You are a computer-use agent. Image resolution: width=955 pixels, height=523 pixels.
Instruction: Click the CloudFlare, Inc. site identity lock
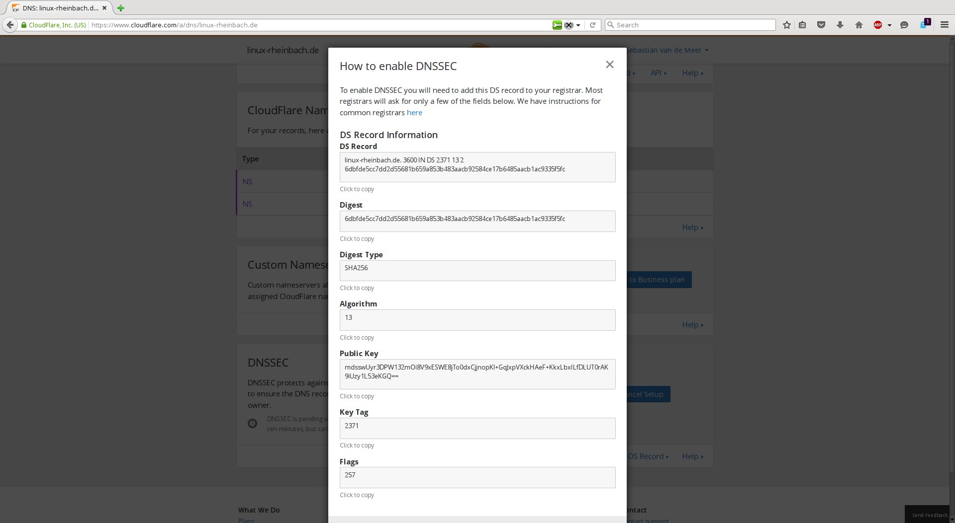point(53,25)
